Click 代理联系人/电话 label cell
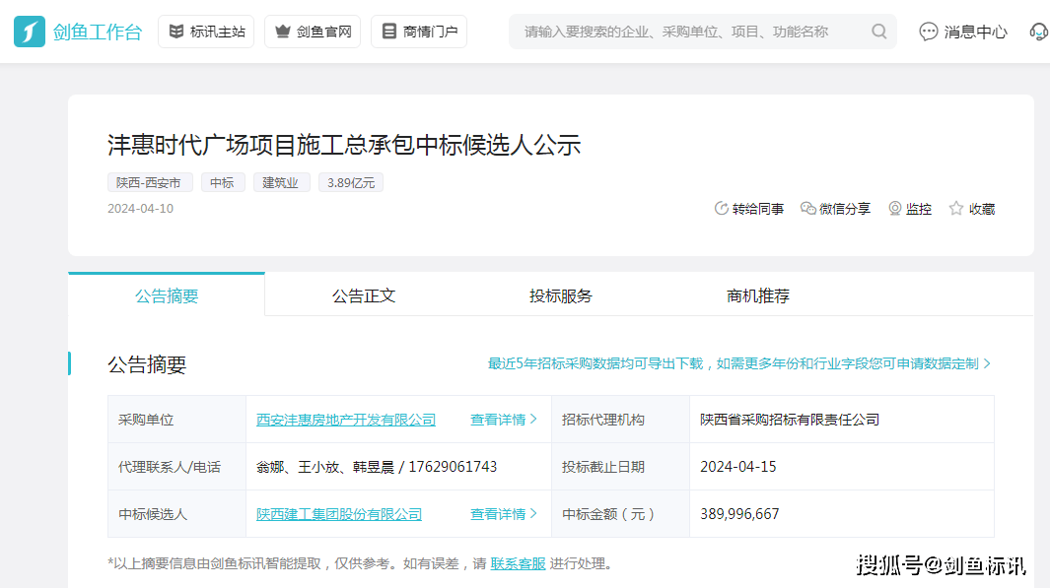1050x588 pixels. [176, 467]
